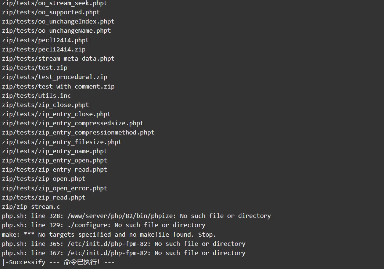Click the test_procedural.zip log line
384x269 pixels.
click(54, 77)
